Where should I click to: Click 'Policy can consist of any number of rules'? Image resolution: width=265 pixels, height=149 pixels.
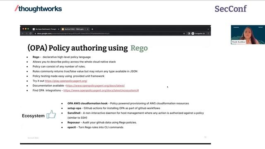click(x=59, y=67)
